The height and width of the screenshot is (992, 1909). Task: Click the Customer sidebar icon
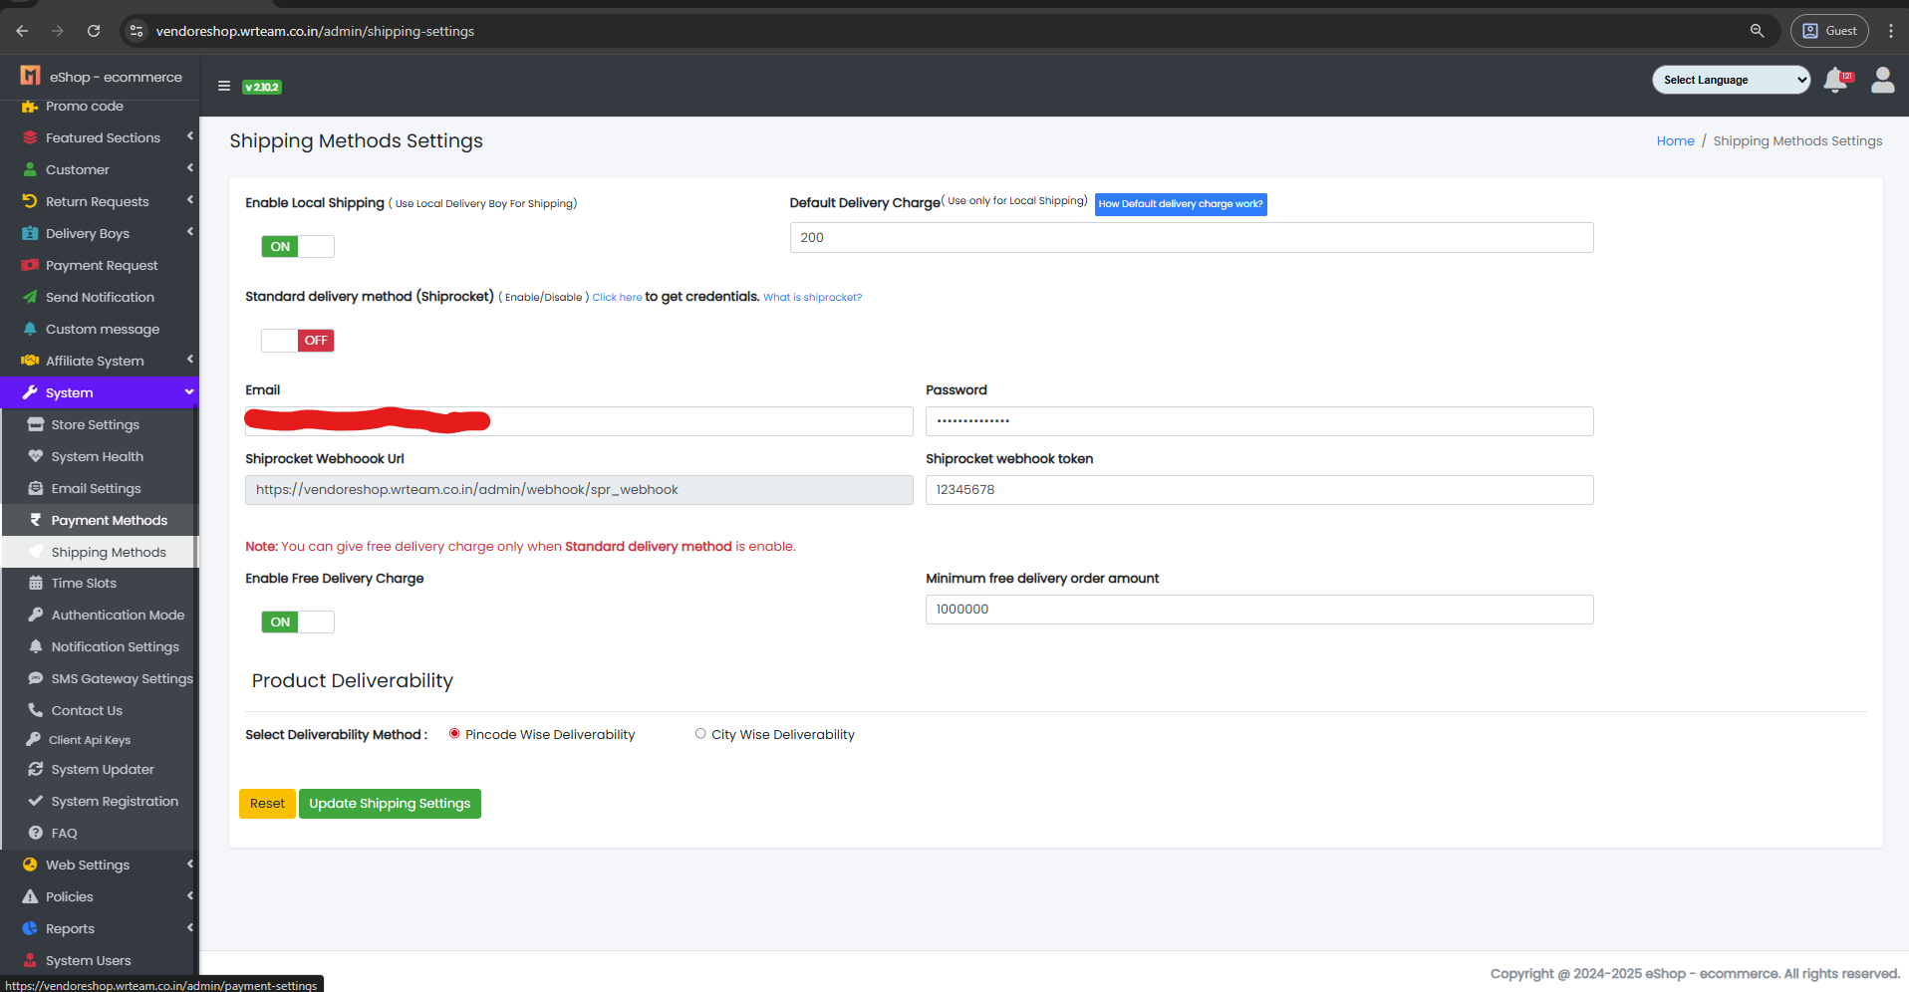[x=30, y=169]
